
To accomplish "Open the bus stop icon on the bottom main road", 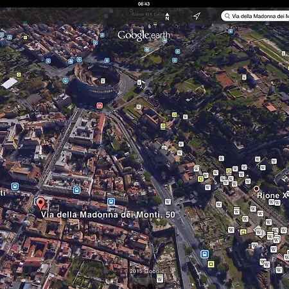I will 205,254.
